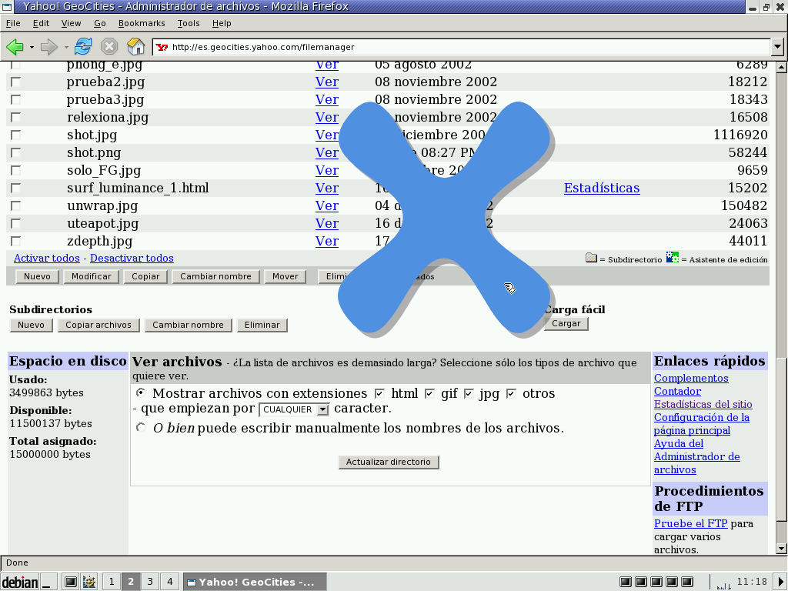This screenshot has width=788, height=591.
Task: Select the 'O bien puede escribir manualmente' radio
Action: pyautogui.click(x=141, y=428)
